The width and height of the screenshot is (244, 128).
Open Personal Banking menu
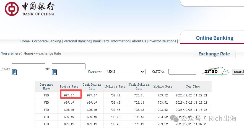pos(77,41)
